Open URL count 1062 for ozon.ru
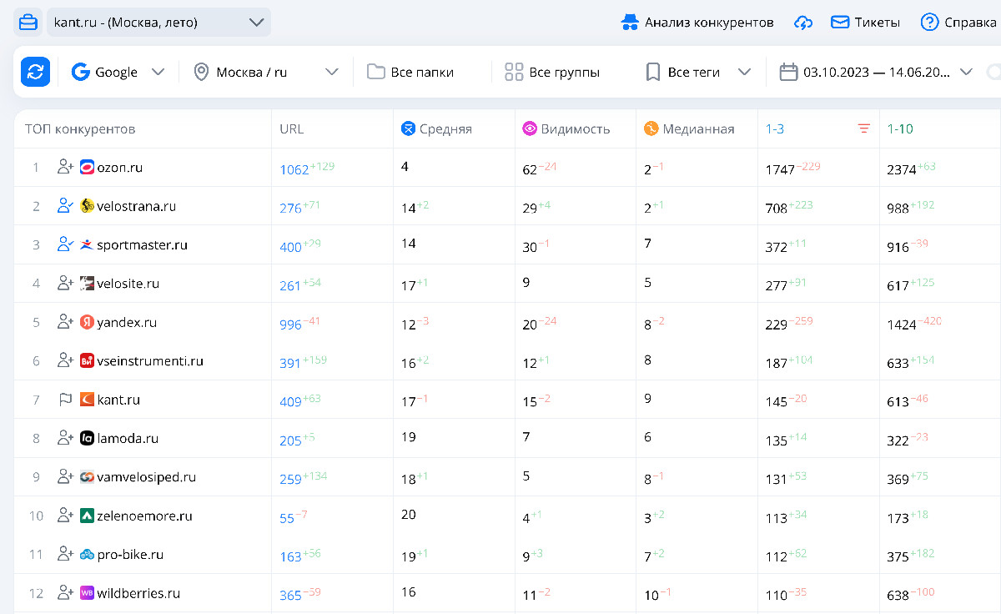This screenshot has width=1001, height=614. 294,170
